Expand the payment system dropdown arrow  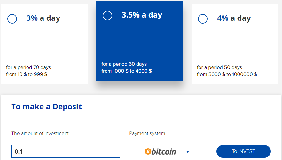pyautogui.click(x=188, y=152)
